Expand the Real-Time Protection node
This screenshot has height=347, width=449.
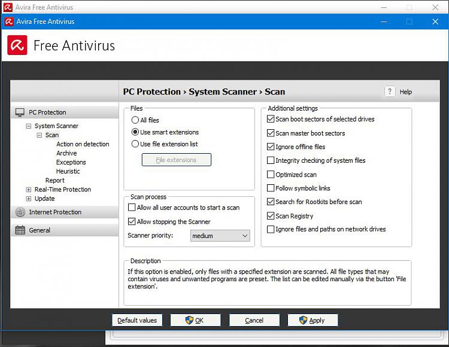(28, 190)
